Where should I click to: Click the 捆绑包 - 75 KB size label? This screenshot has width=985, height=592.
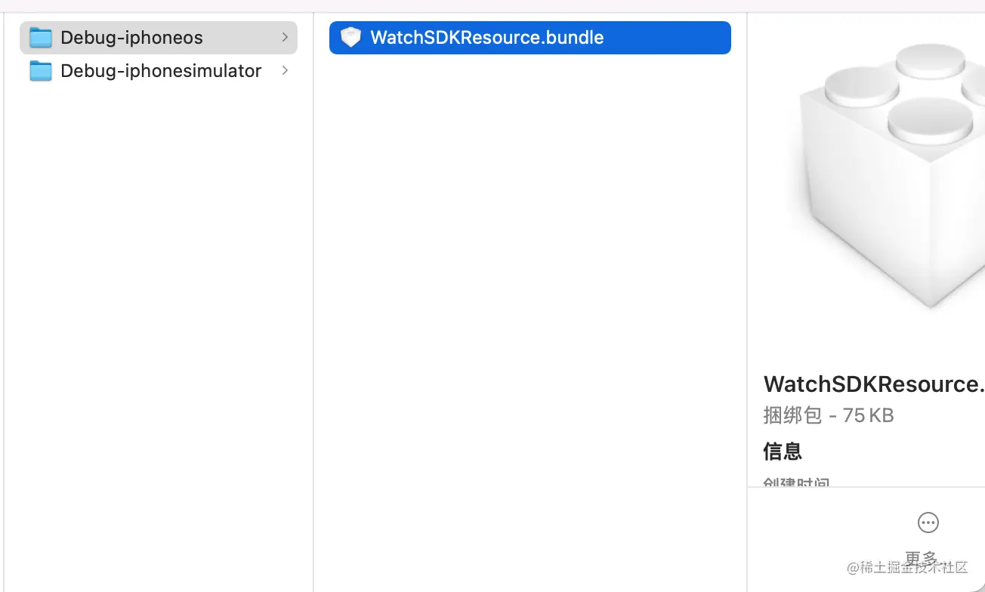pyautogui.click(x=829, y=415)
